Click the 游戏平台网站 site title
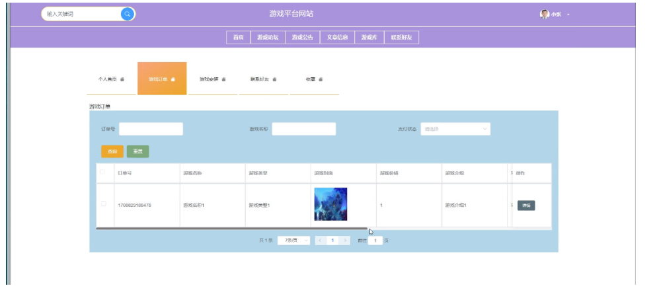647x292 pixels. [291, 14]
